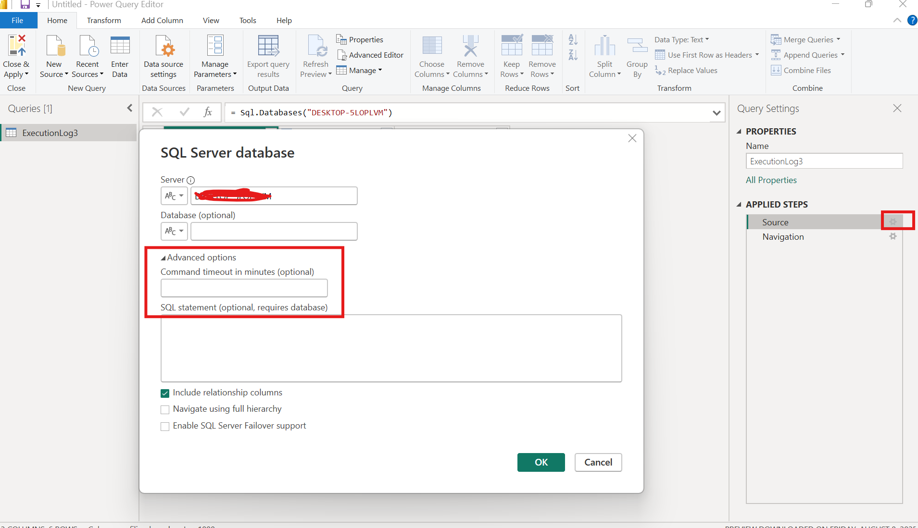Sort ascending with the A-Z icon
The height and width of the screenshot is (528, 918).
click(573, 39)
